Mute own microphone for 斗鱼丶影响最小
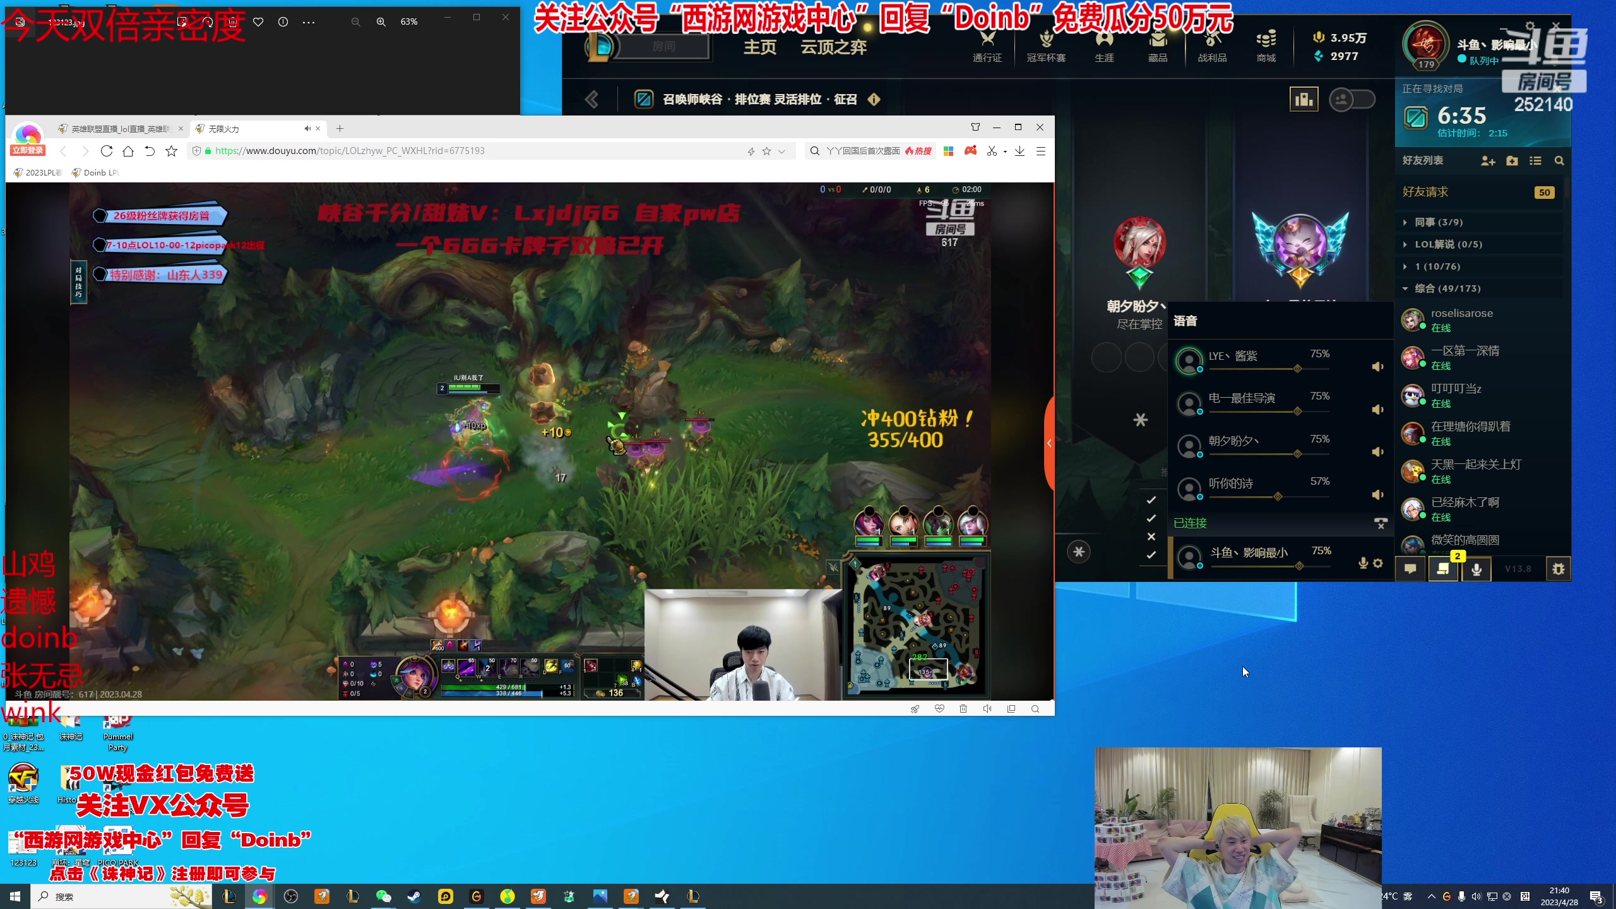This screenshot has width=1616, height=909. pos(1363,563)
